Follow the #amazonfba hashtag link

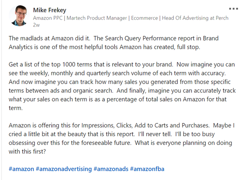point(147,169)
